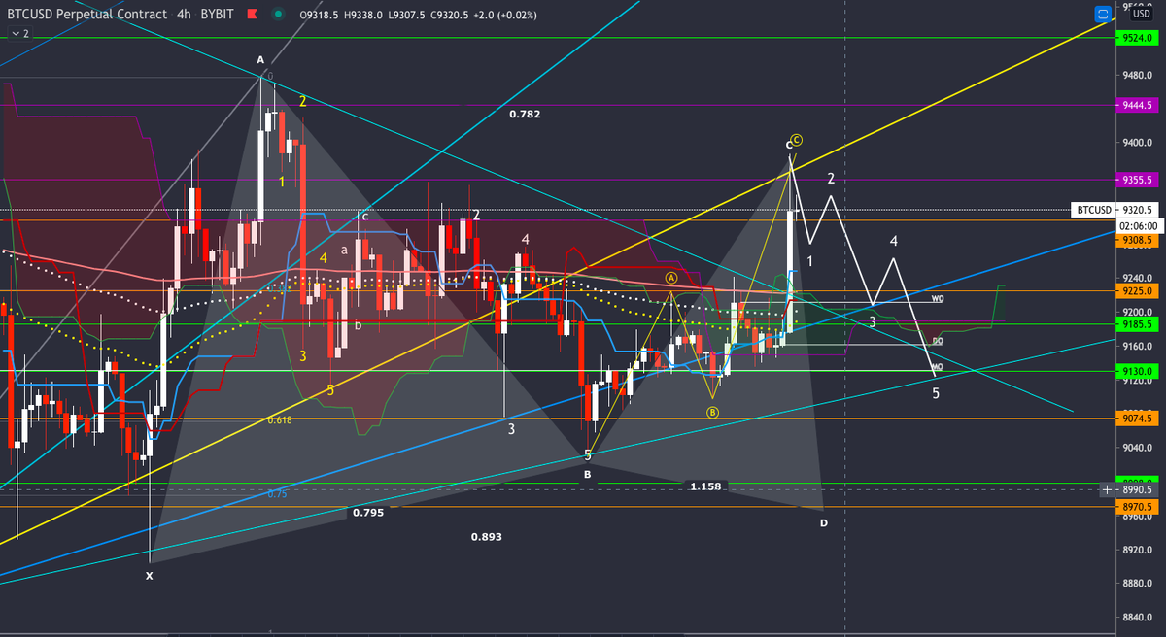The image size is (1166, 637).
Task: Click the 8990.5 crosshair price label
Action: pyautogui.click(x=1136, y=491)
